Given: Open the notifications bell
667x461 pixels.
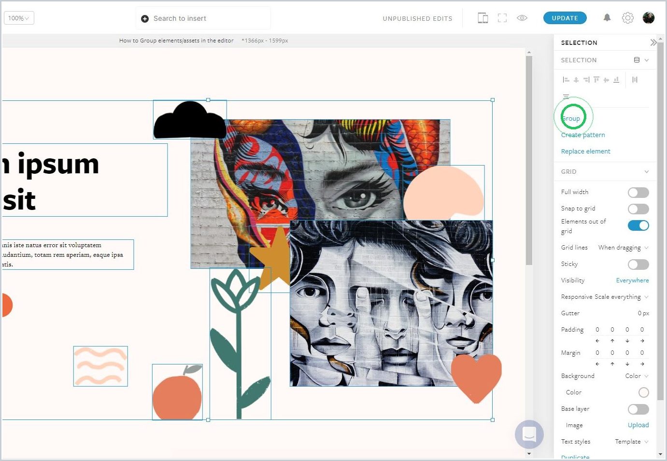Looking at the screenshot, I should pos(607,18).
